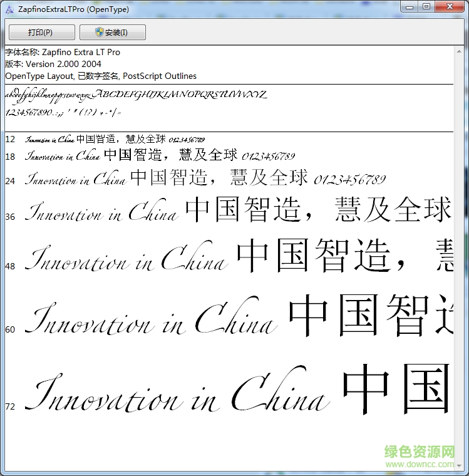Click the scrollbar up arrow

click(x=459, y=52)
